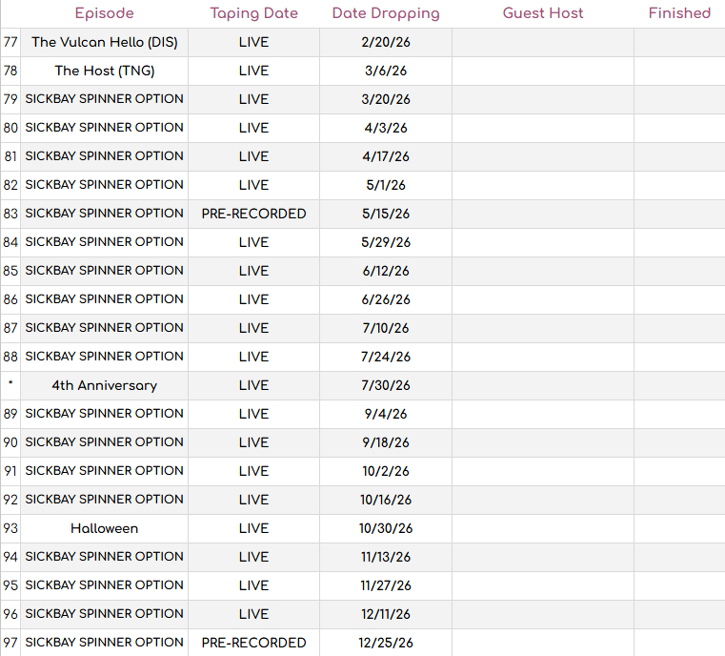Click Finished cell for 4th Anniversary row
This screenshot has width=725, height=656.
[679, 385]
